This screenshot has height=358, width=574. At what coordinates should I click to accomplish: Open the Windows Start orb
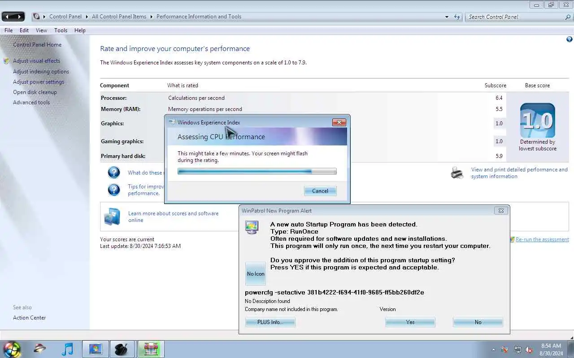12,349
